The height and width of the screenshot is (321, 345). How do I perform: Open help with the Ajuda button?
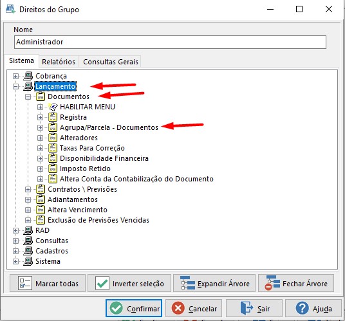tap(313, 308)
